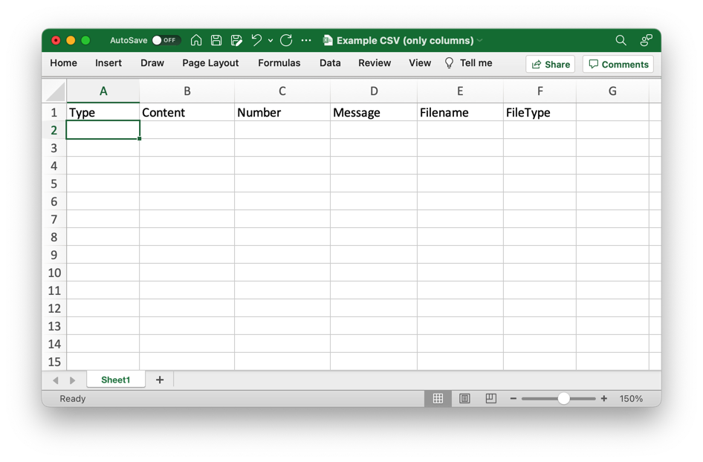Select the cell containing "Message"
Screen dimensions: 703x462
pos(374,112)
